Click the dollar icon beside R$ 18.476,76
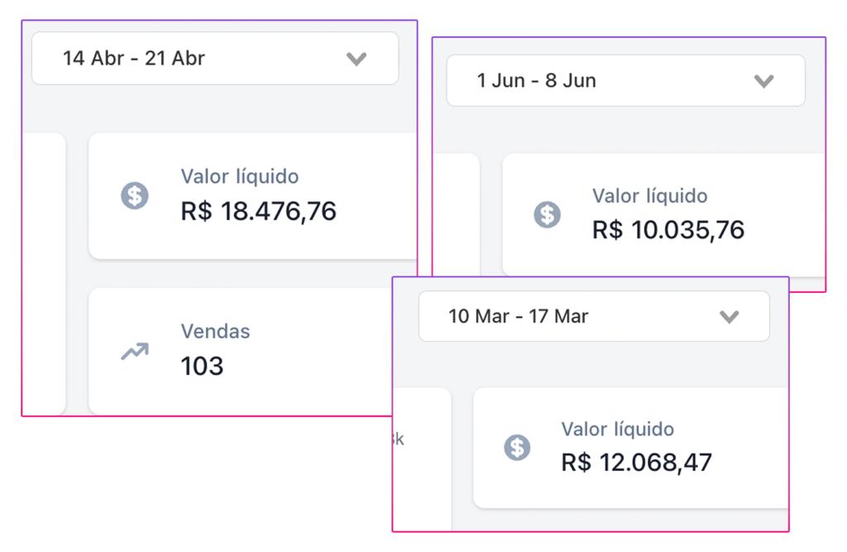Image resolution: width=847 pixels, height=552 pixels. click(x=134, y=196)
